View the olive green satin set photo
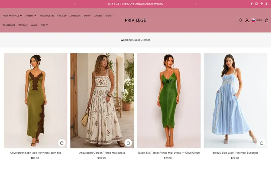The image size is (271, 169). point(36,101)
